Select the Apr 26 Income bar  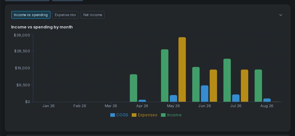point(134,88)
